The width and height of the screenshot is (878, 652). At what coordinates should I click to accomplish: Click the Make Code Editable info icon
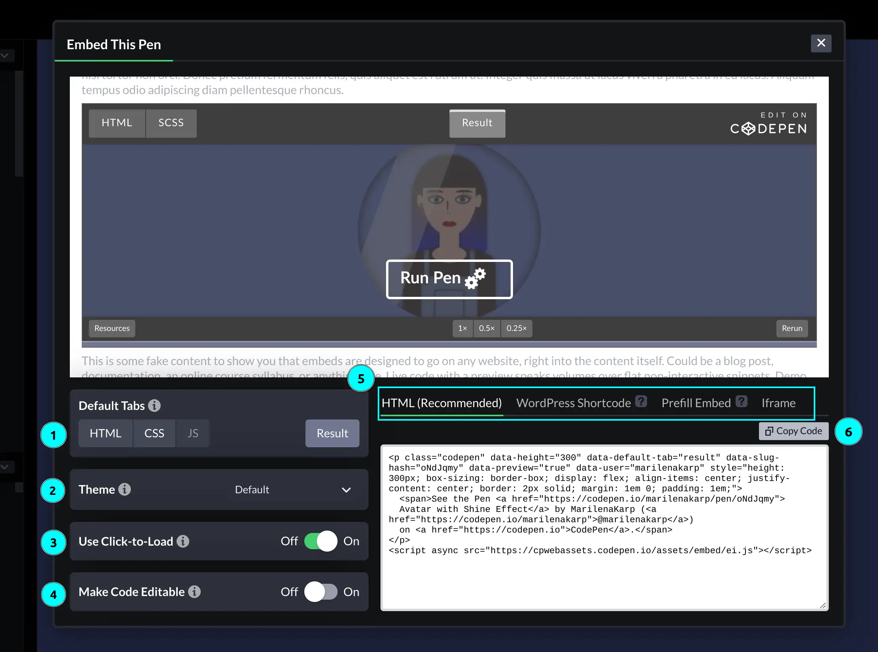click(194, 592)
